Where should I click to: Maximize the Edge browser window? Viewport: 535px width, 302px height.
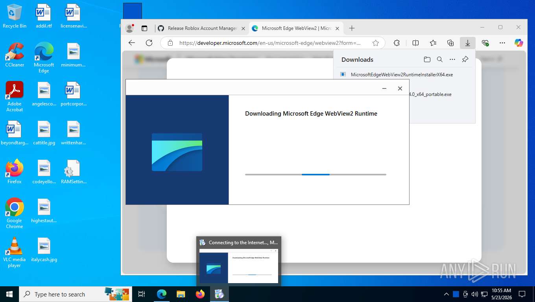tap(500, 28)
